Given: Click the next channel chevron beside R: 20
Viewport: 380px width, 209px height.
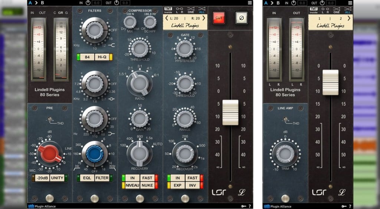Looking at the screenshot, I should (204, 18).
